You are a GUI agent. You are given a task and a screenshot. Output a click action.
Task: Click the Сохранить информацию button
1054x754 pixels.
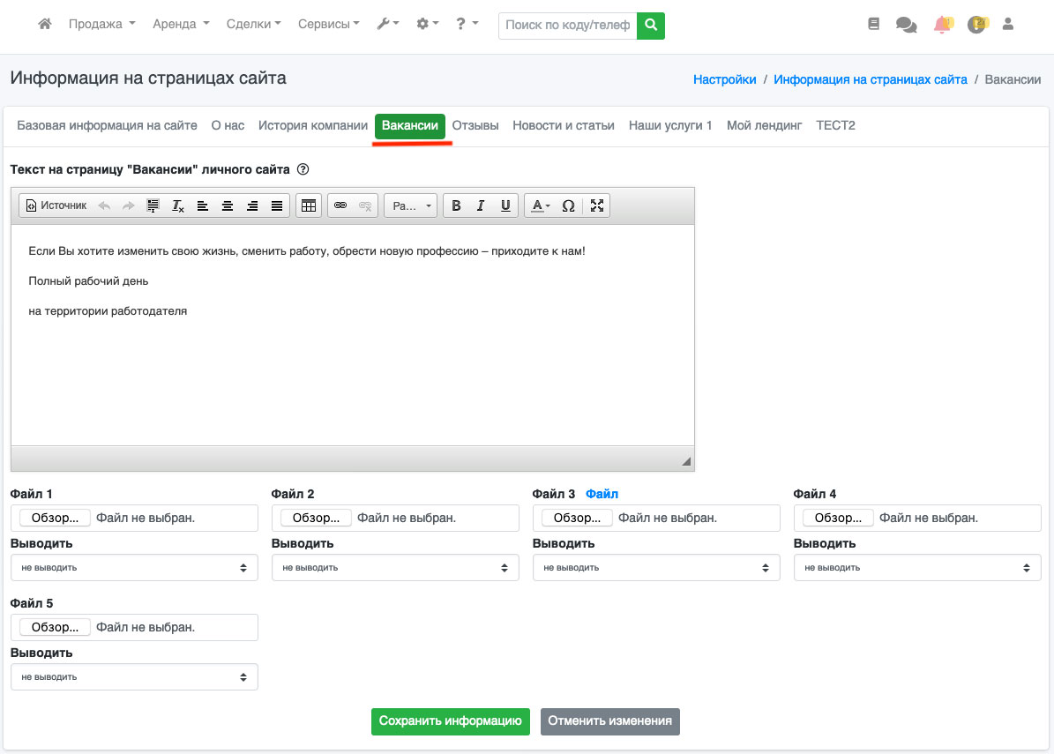click(x=450, y=720)
